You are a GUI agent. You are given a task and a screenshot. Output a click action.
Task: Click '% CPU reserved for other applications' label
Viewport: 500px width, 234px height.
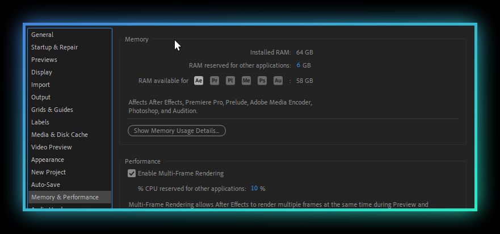192,189
